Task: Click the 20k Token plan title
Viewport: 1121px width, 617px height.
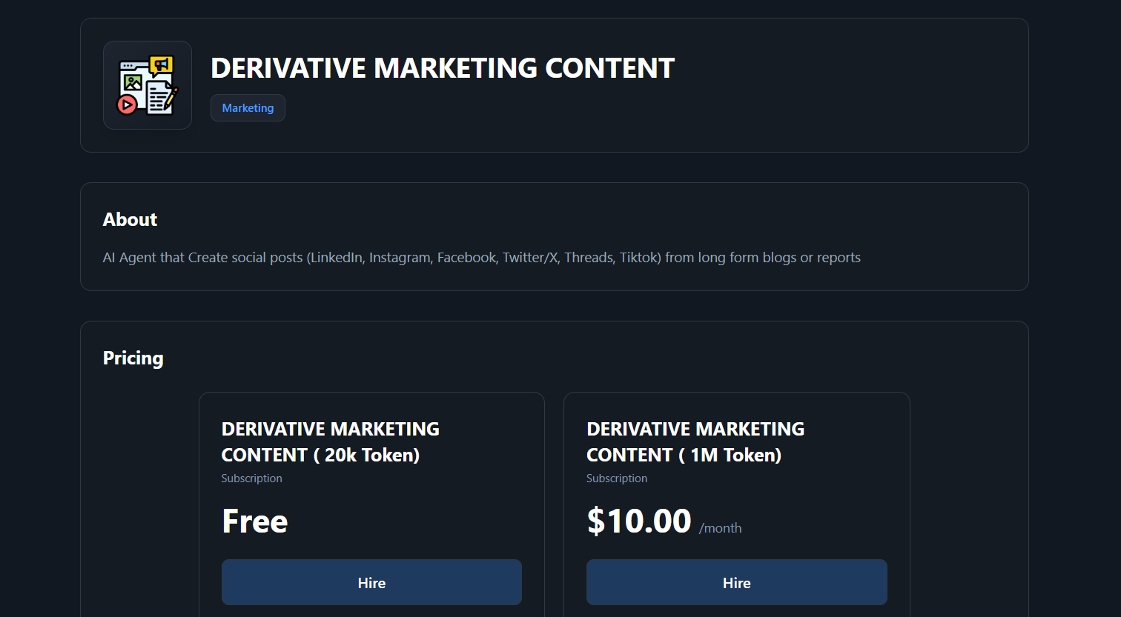Action: pyautogui.click(x=330, y=441)
